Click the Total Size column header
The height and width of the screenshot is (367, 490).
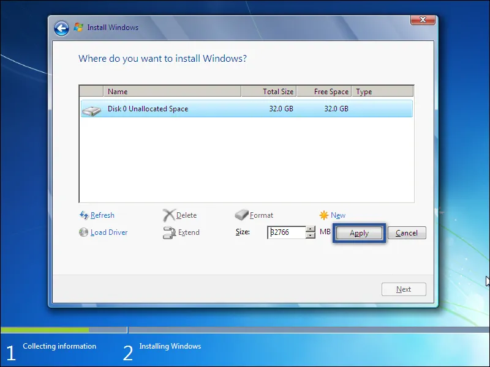[277, 91]
